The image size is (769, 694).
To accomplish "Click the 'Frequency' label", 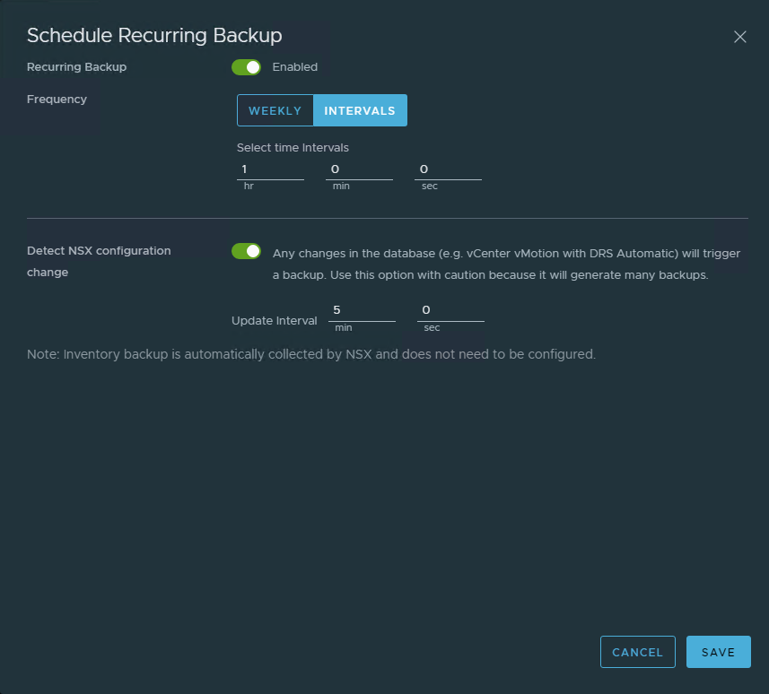I will (57, 99).
